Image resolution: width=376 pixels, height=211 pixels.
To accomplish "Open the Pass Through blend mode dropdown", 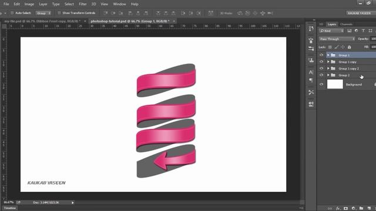I will (337, 39).
